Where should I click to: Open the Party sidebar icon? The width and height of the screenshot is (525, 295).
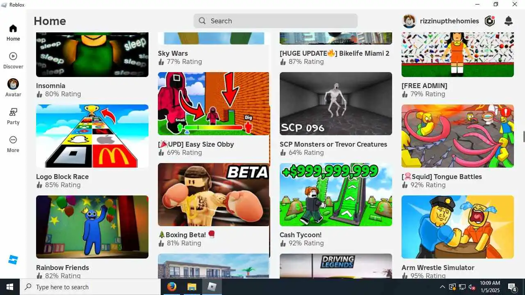coord(13,112)
